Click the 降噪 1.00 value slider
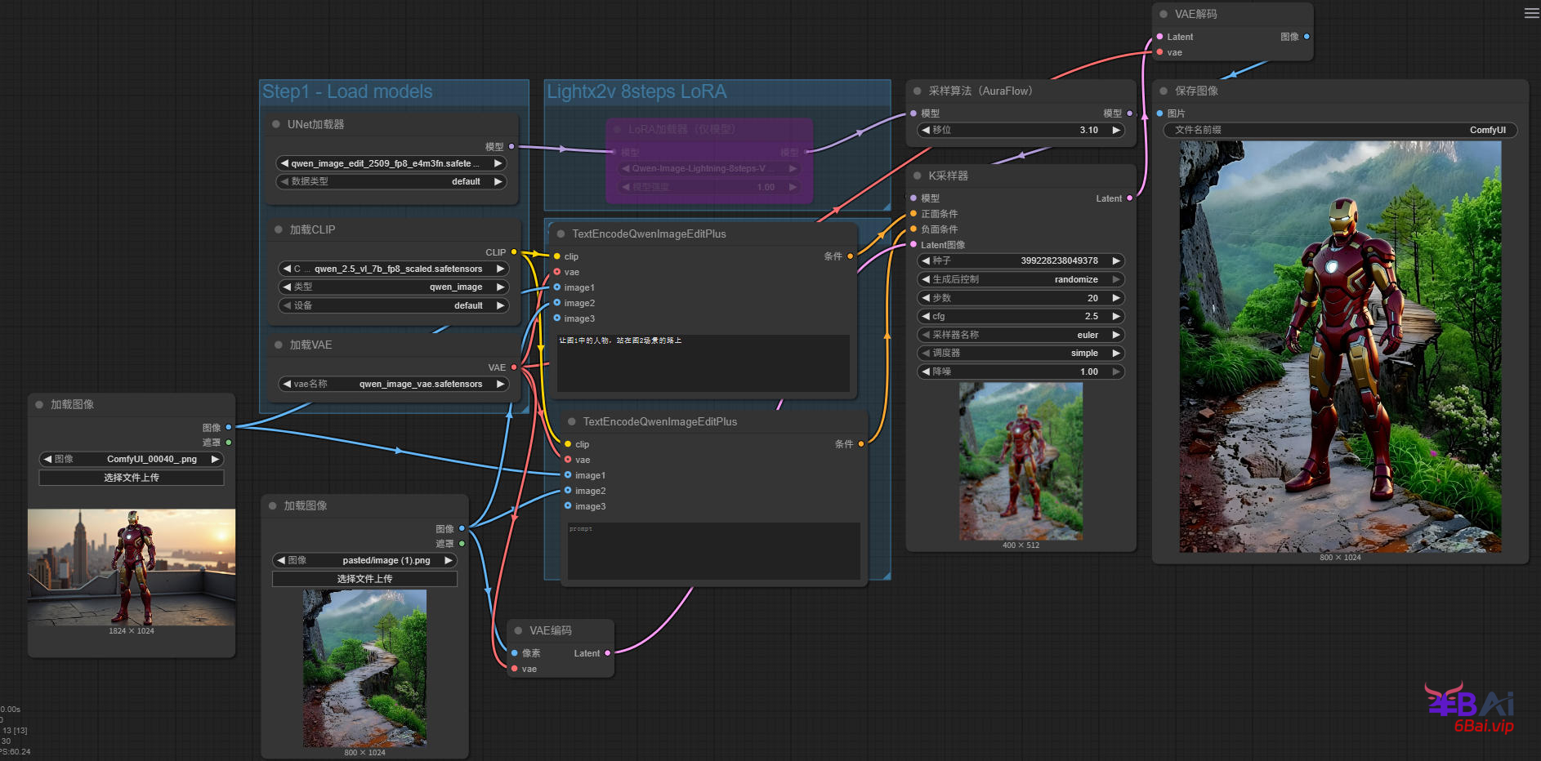Viewport: 1541px width, 761px height. tap(1021, 372)
